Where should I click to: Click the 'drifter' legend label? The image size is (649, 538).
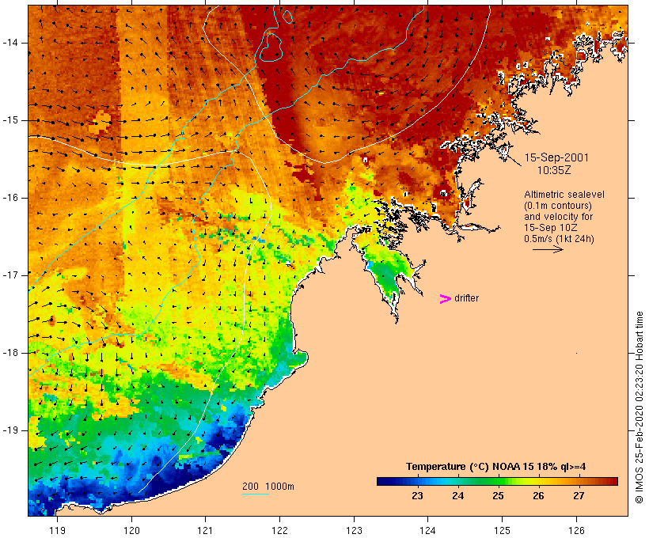tap(466, 298)
